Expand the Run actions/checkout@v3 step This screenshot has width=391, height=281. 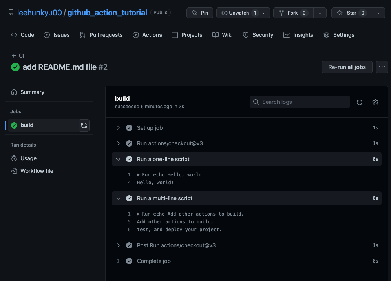click(x=119, y=143)
